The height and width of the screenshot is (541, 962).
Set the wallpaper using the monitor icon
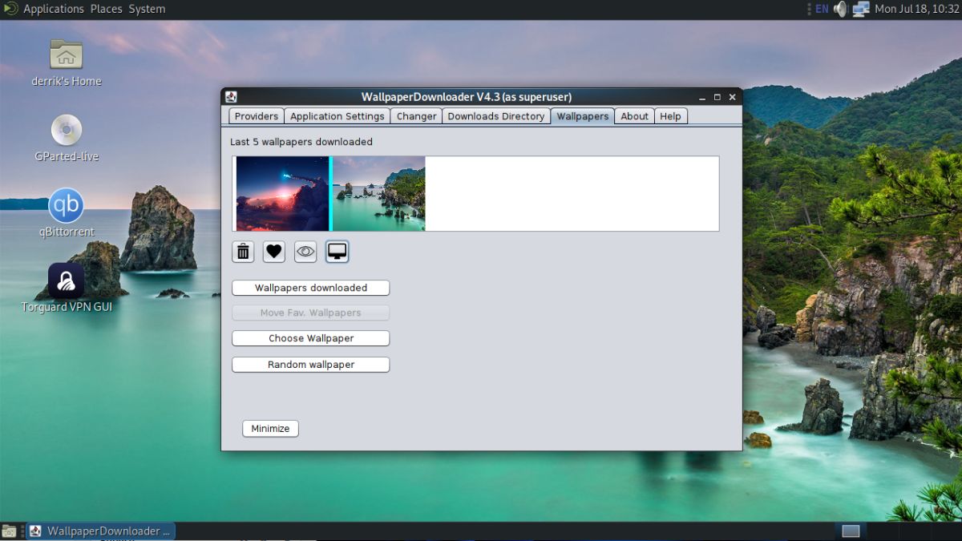[x=337, y=251]
